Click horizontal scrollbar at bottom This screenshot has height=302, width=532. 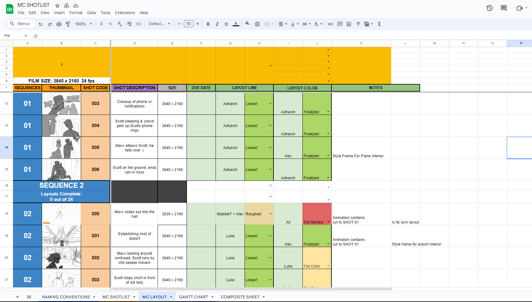click(x=252, y=289)
